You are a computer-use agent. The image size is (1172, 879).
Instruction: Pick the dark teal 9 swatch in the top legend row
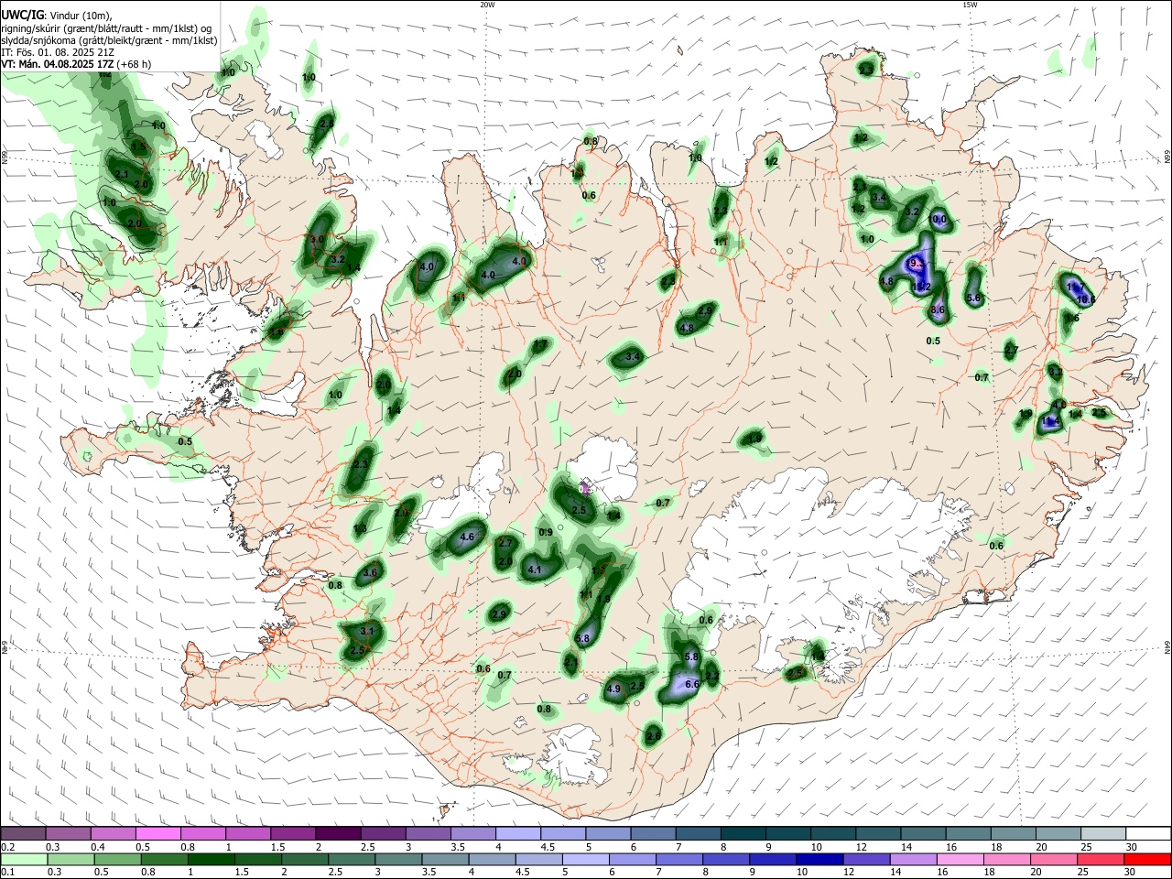coord(787,833)
